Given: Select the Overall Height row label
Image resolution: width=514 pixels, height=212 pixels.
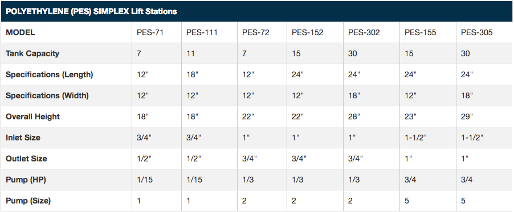Looking at the screenshot, I should [x=33, y=117].
